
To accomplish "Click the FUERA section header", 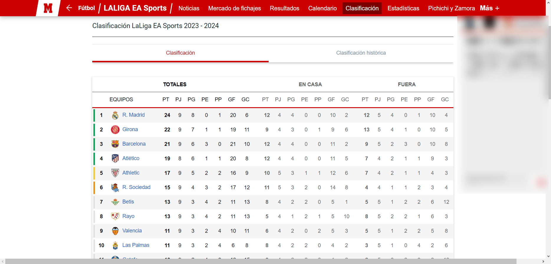I will tap(407, 84).
